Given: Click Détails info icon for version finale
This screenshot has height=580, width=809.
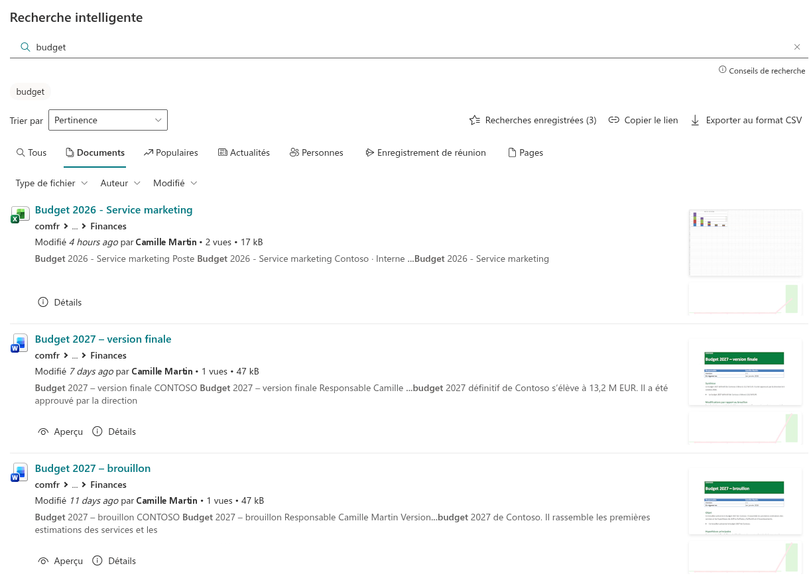Looking at the screenshot, I should [97, 432].
